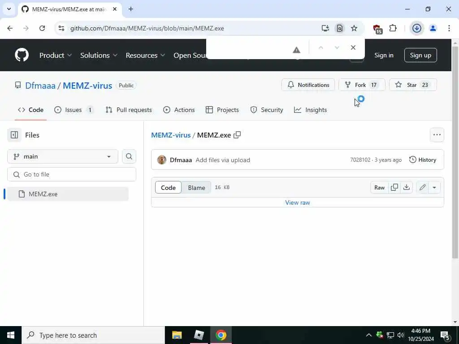View site information icon beside URL
This screenshot has width=459, height=344.
point(61,28)
